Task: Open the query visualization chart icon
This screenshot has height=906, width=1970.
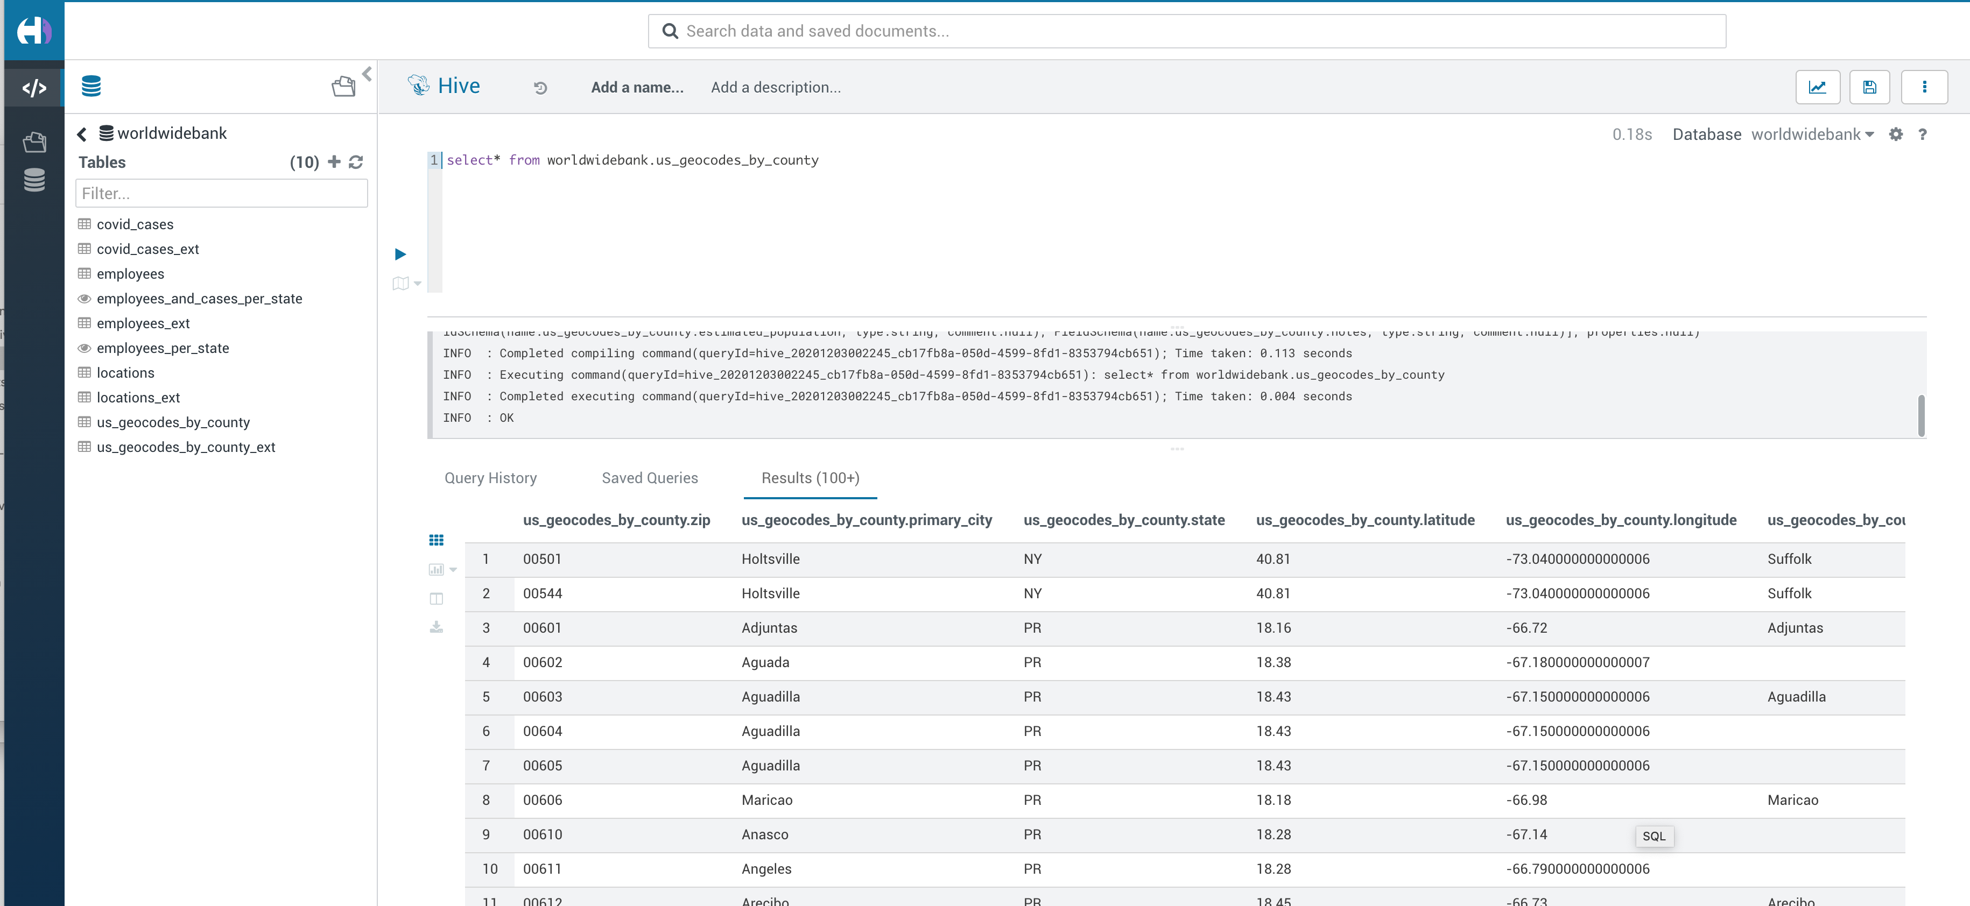Action: tap(1819, 87)
